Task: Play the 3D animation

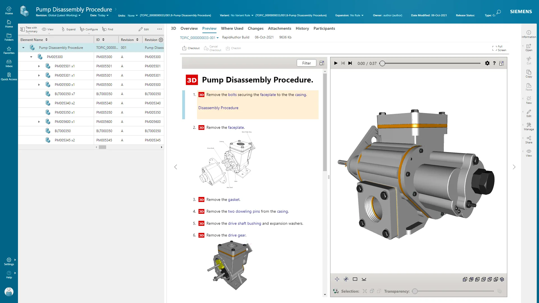Action: click(336, 63)
